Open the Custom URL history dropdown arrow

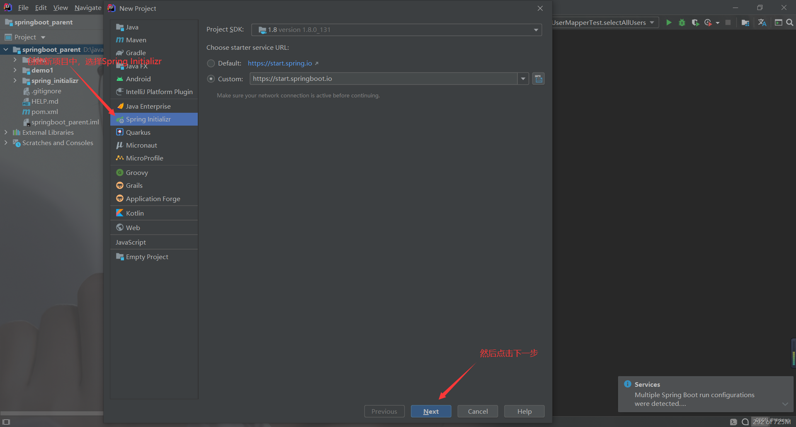pos(523,79)
